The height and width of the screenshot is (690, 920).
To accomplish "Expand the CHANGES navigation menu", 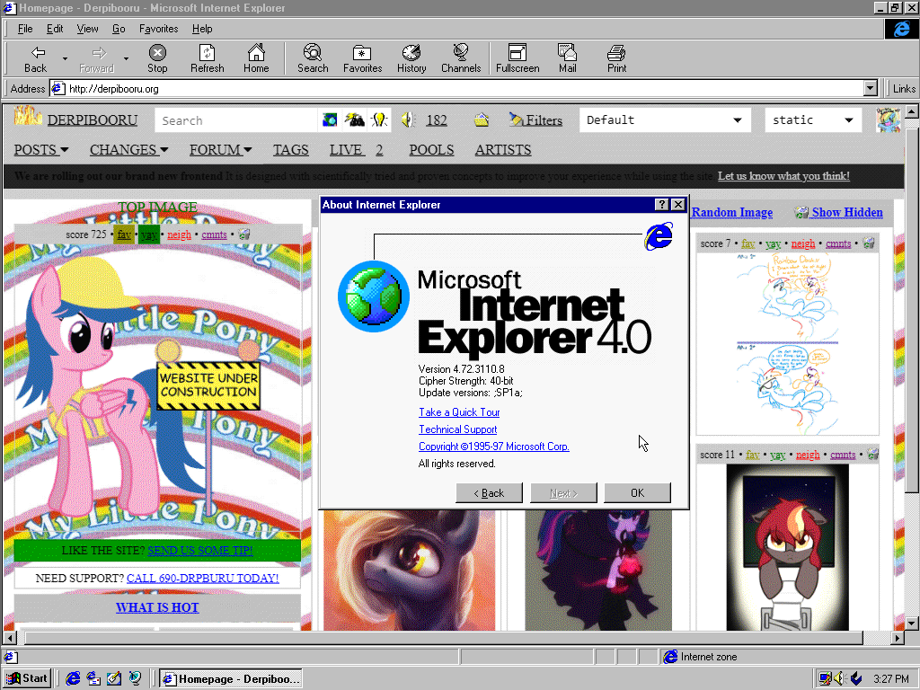I will point(129,150).
